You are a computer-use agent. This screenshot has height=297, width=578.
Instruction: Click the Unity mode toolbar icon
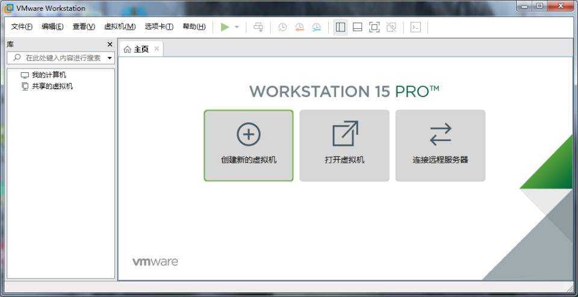pyautogui.click(x=391, y=27)
